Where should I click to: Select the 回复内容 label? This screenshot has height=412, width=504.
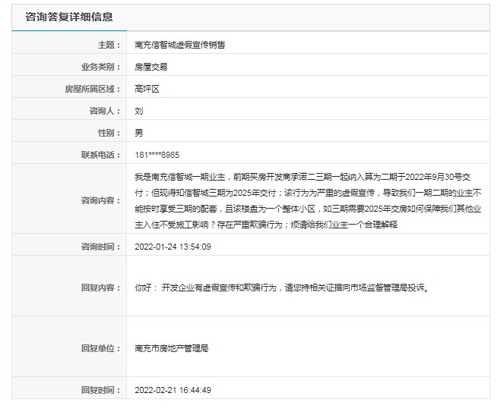tap(101, 288)
